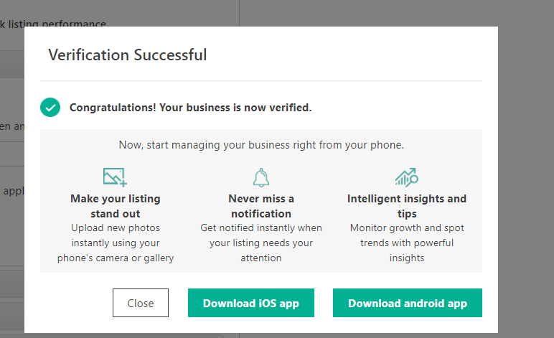Image resolution: width=554 pixels, height=338 pixels.
Task: Click the green verified checkmark icon
Action: pyautogui.click(x=50, y=108)
